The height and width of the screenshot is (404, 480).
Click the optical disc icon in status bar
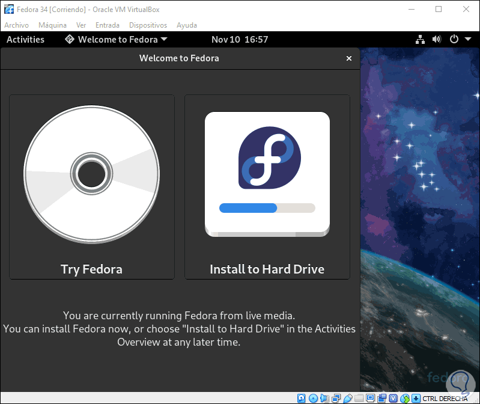click(x=313, y=398)
